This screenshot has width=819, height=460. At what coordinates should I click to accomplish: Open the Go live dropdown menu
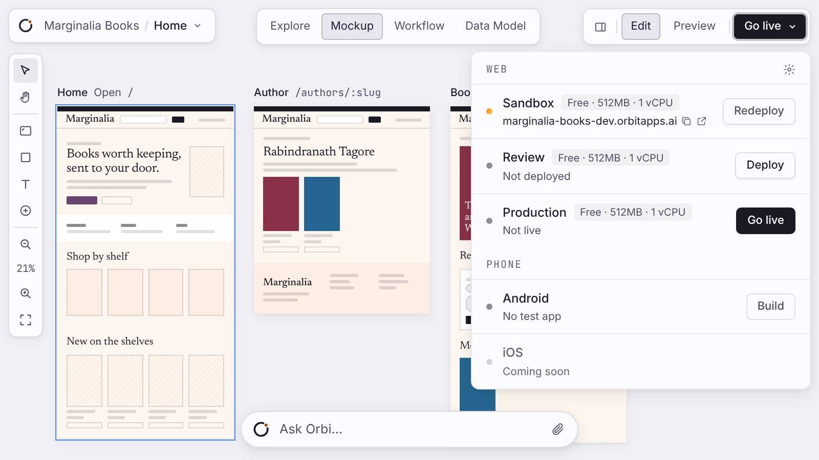point(770,26)
